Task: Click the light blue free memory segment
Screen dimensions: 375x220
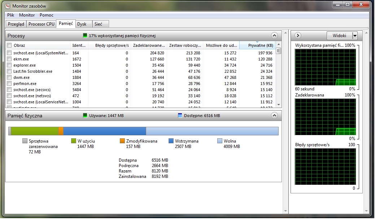Action: tap(212, 131)
